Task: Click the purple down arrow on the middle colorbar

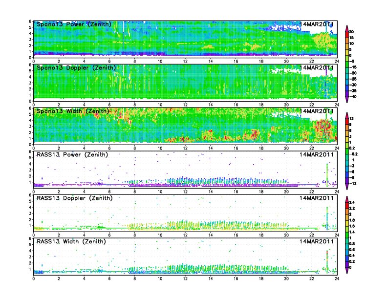Action: click(x=347, y=187)
